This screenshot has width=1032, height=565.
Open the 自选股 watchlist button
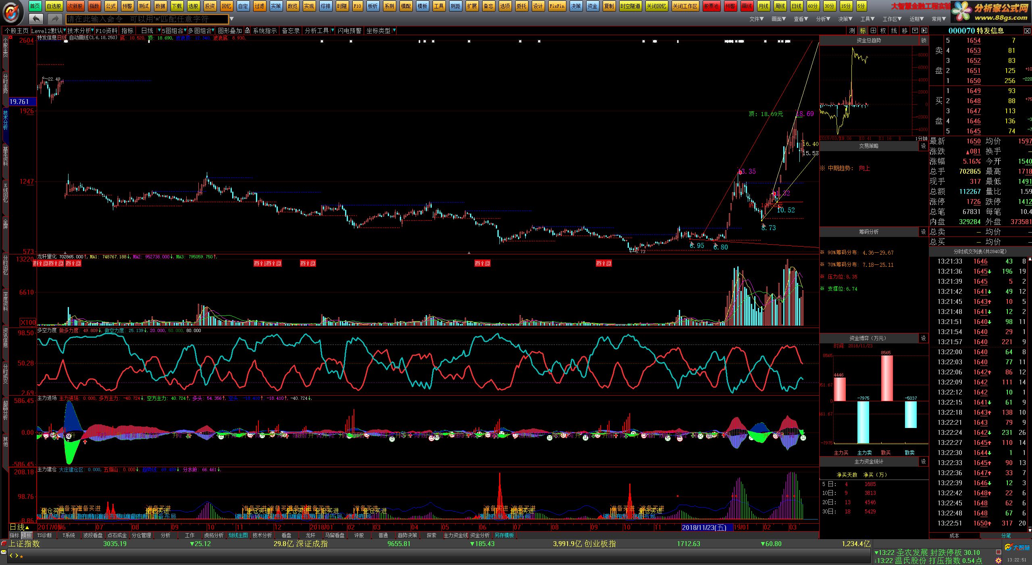[54, 6]
